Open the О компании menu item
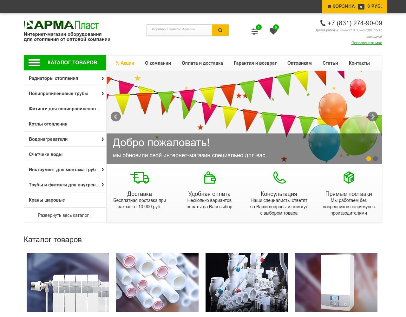Image resolution: width=406 pixels, height=317 pixels. 158,63
